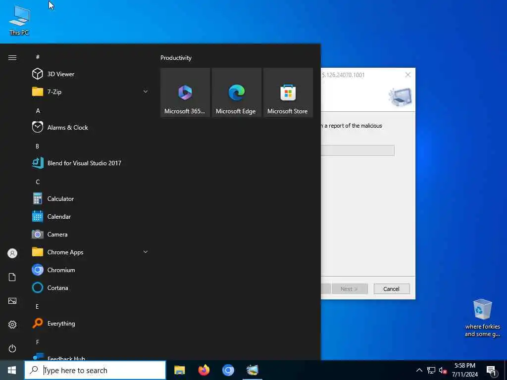Screen dimensions: 507x380
Task: Open the Microsoft Store tile
Action: click(288, 93)
